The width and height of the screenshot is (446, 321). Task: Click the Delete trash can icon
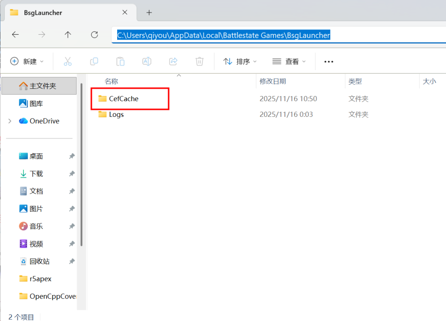click(199, 61)
